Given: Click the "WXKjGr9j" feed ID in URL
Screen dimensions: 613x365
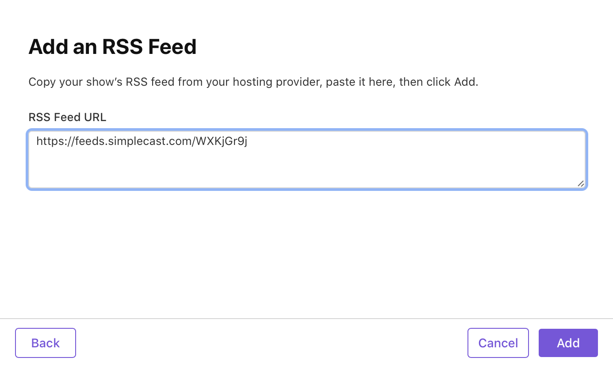Looking at the screenshot, I should tap(222, 141).
